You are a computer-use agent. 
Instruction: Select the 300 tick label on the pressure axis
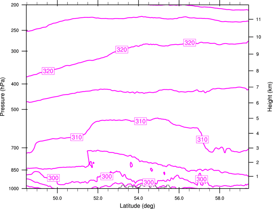(15, 51)
